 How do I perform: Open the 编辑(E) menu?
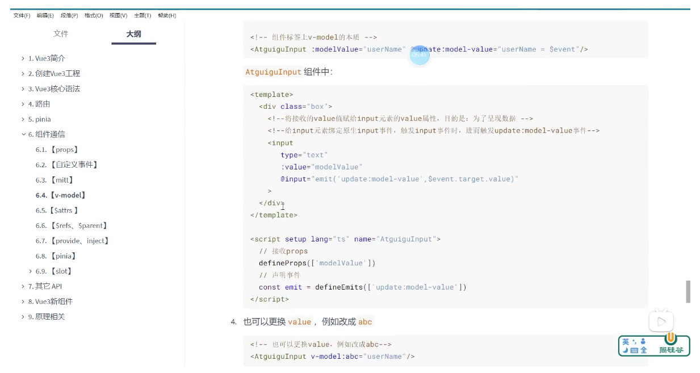45,15
